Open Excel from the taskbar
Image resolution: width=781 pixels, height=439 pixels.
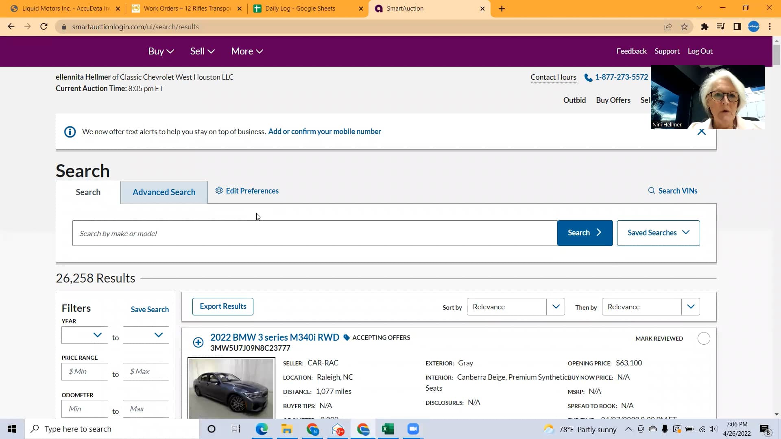click(388, 429)
